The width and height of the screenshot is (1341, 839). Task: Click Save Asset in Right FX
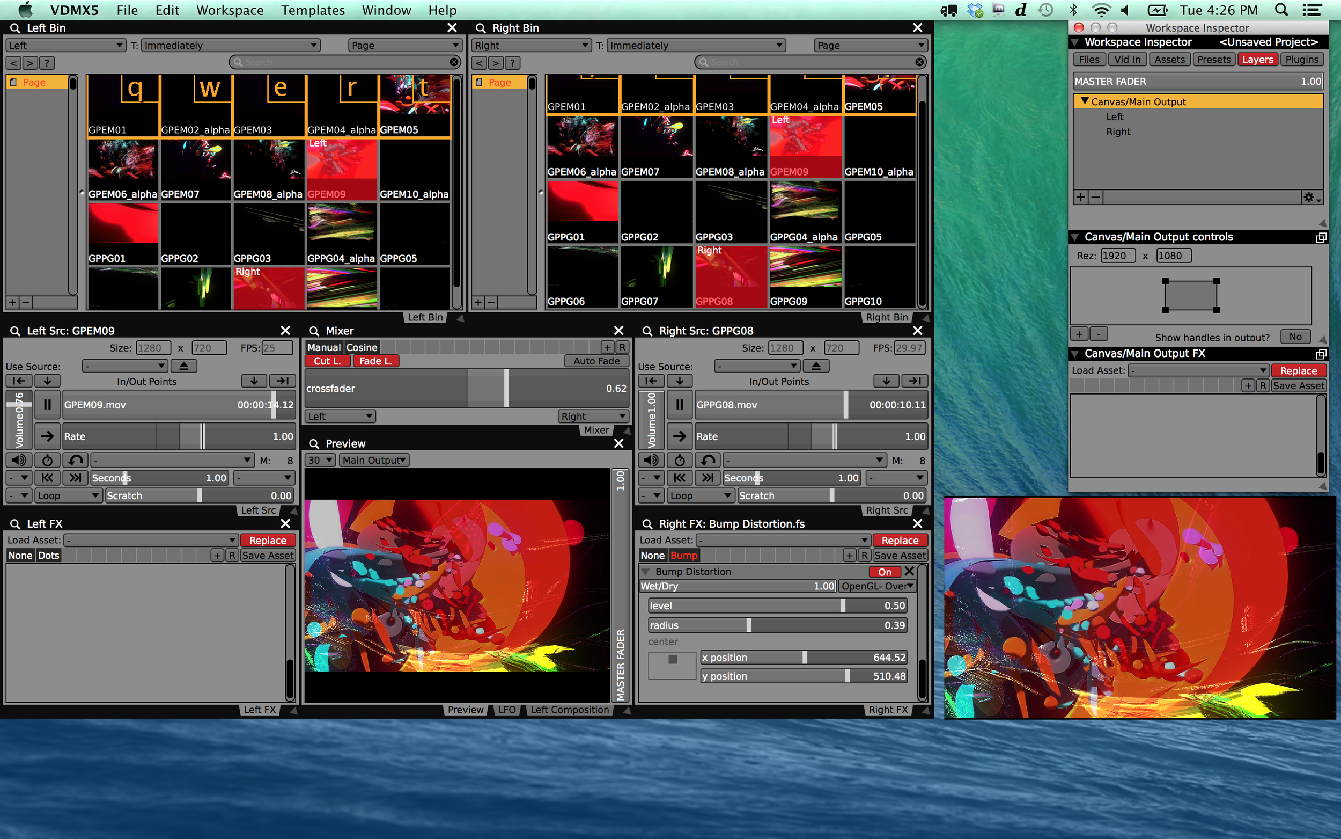pyautogui.click(x=900, y=555)
